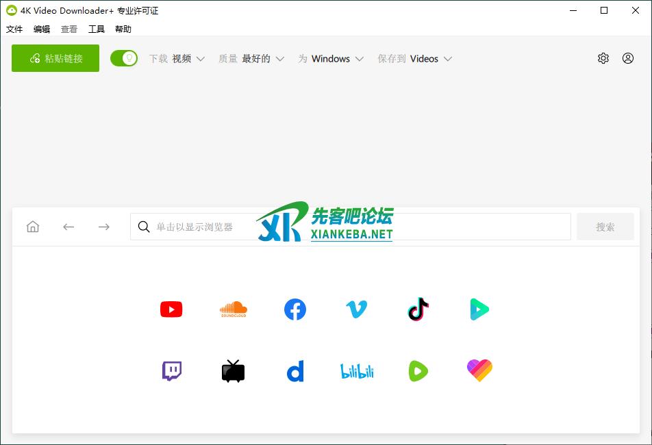The width and height of the screenshot is (652, 445).
Task: Select the SoundCloud icon
Action: point(233,309)
